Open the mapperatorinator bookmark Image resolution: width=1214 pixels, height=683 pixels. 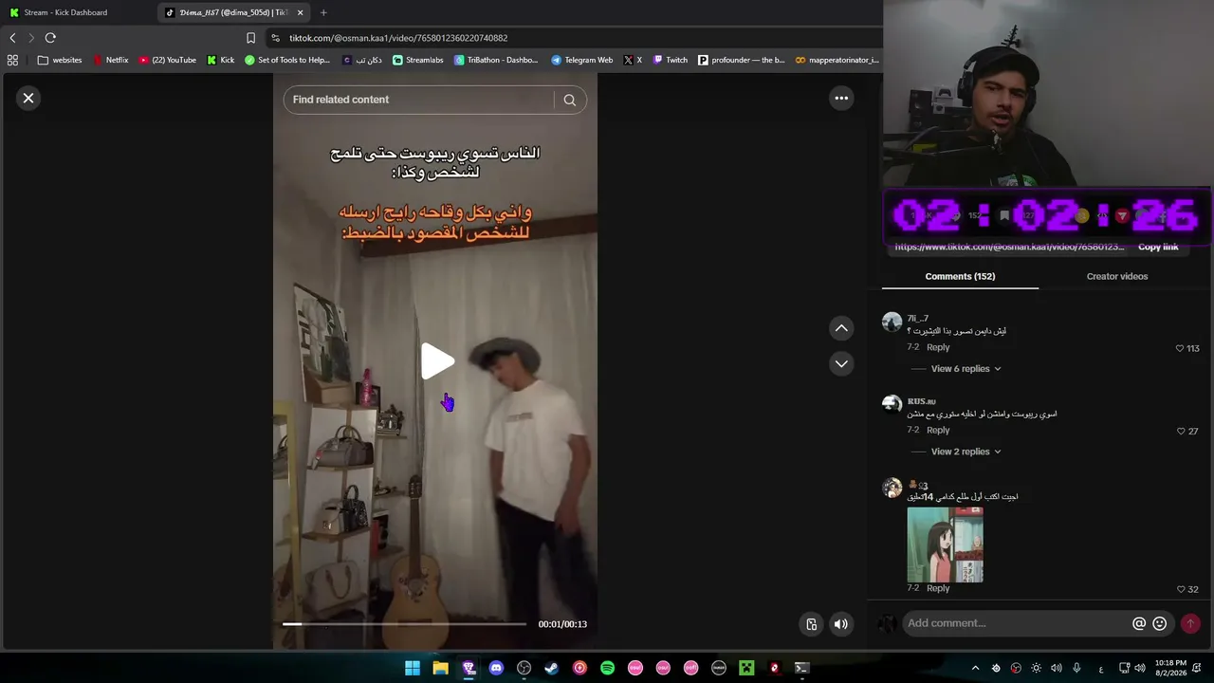[837, 60]
